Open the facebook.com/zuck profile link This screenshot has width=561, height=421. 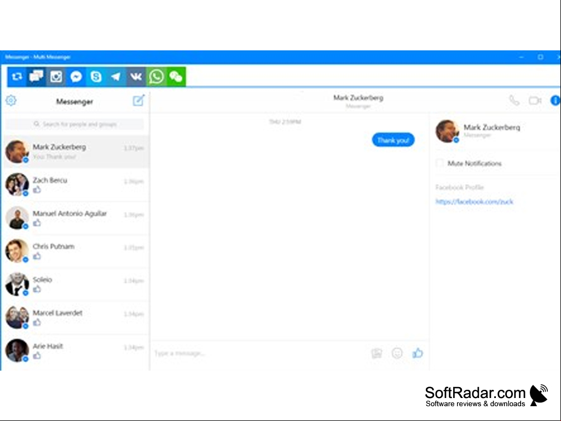pos(475,201)
